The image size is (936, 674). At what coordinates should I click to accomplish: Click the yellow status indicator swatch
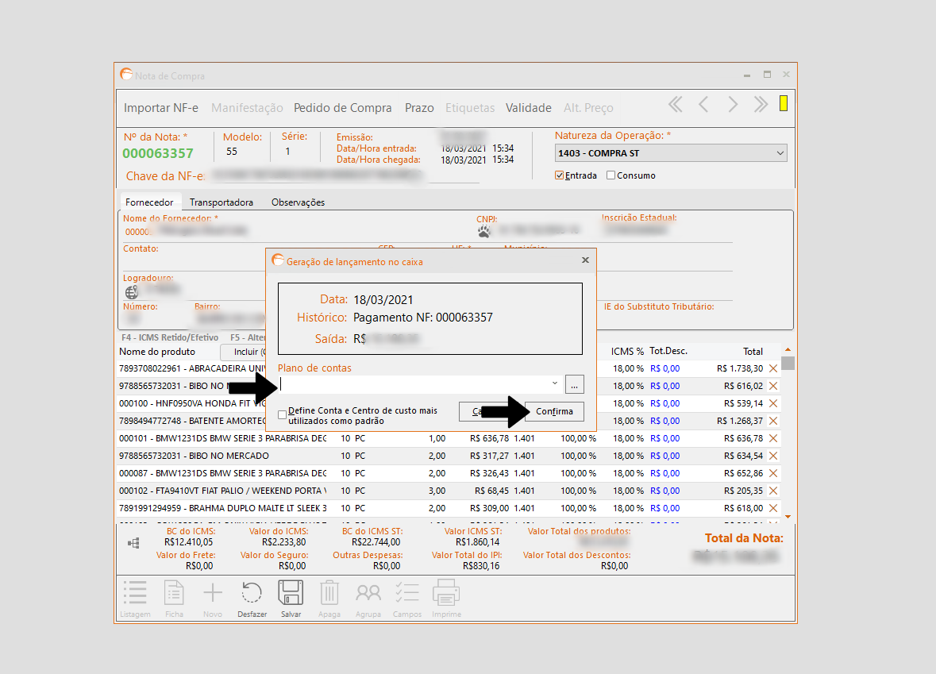784,103
